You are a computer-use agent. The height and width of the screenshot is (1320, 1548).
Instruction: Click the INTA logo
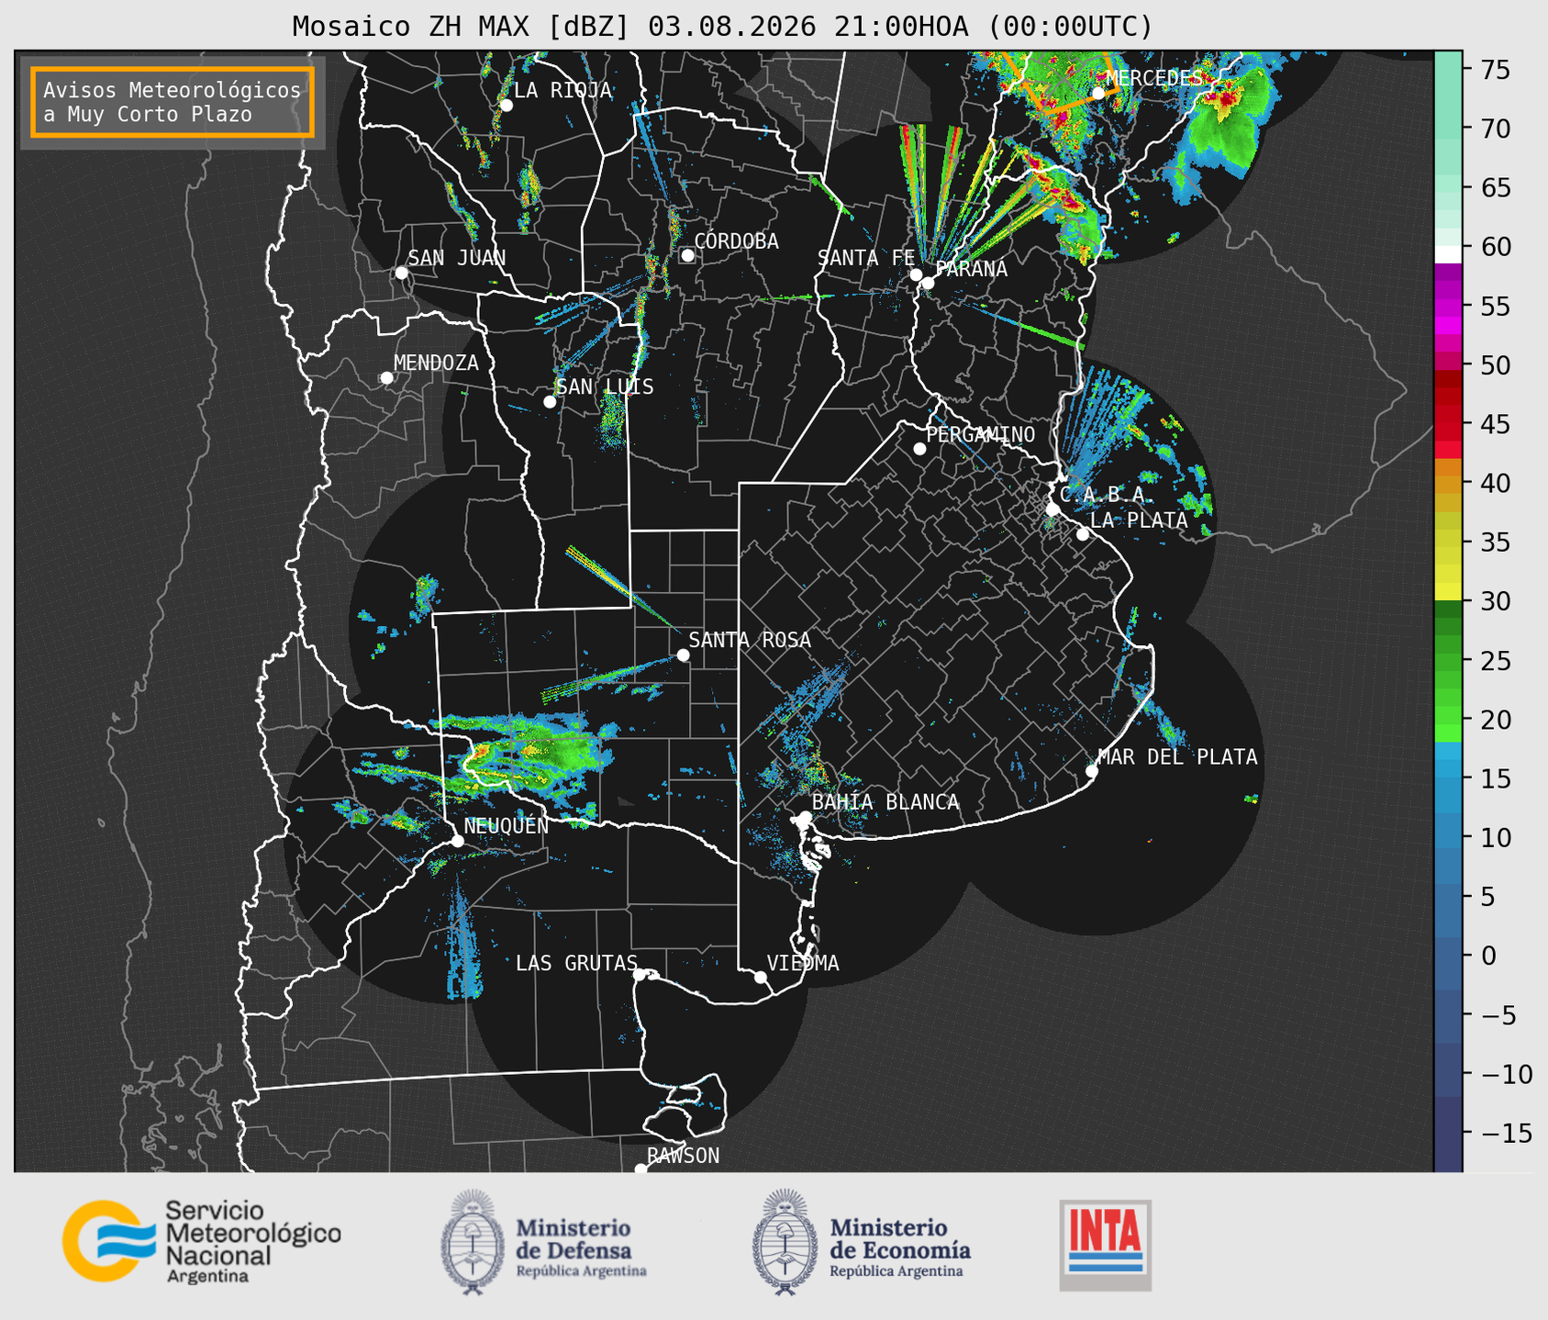[1105, 1245]
